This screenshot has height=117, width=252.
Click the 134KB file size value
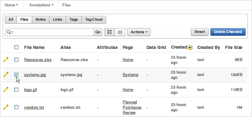(236, 75)
